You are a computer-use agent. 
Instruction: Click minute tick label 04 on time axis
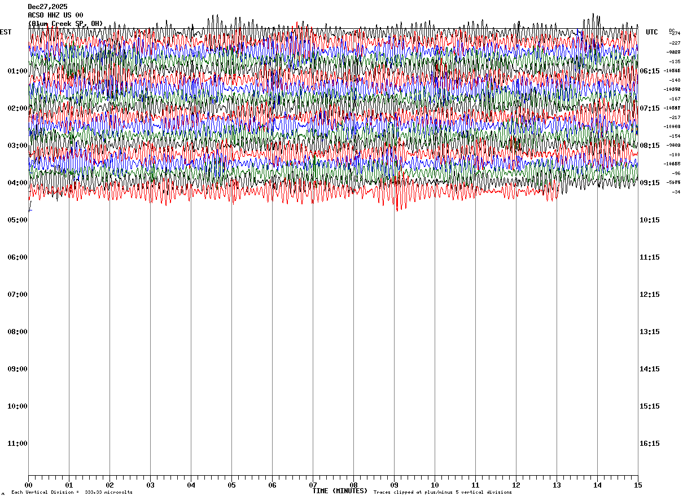(x=191, y=485)
